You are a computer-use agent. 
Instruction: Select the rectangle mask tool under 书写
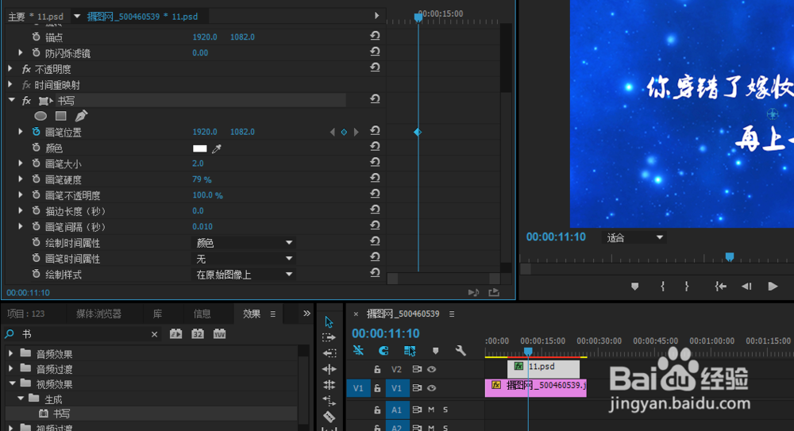coord(61,116)
